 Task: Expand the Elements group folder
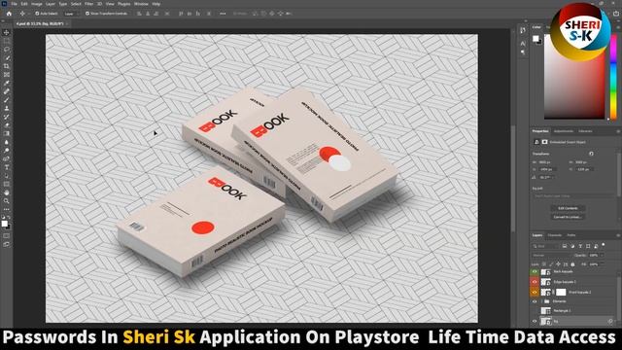(x=542, y=301)
